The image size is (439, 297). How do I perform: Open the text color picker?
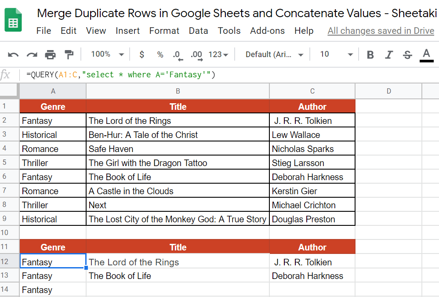[x=426, y=54]
